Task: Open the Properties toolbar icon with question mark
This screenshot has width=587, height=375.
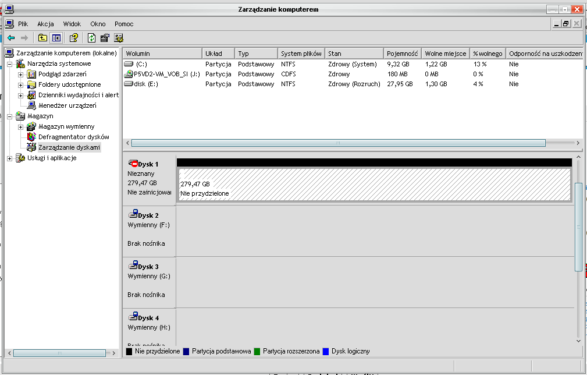Action: [x=74, y=38]
